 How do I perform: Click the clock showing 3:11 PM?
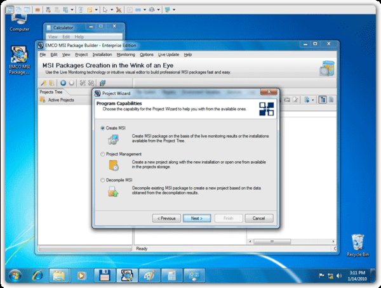pyautogui.click(x=357, y=273)
